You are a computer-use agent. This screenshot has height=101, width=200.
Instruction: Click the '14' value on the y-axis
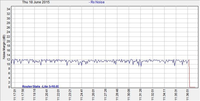click(x=9, y=55)
